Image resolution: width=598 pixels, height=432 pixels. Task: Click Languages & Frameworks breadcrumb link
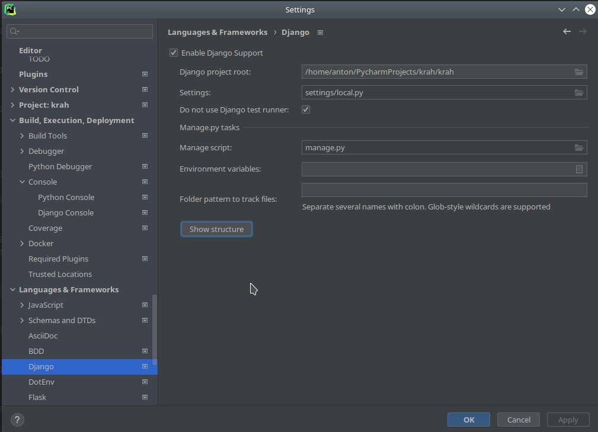click(x=218, y=33)
